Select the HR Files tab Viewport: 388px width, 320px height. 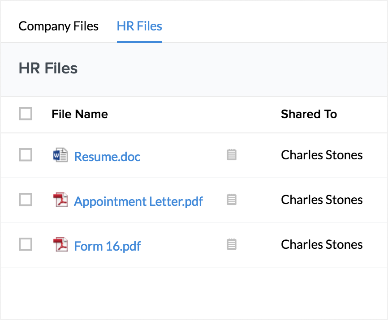point(139,26)
